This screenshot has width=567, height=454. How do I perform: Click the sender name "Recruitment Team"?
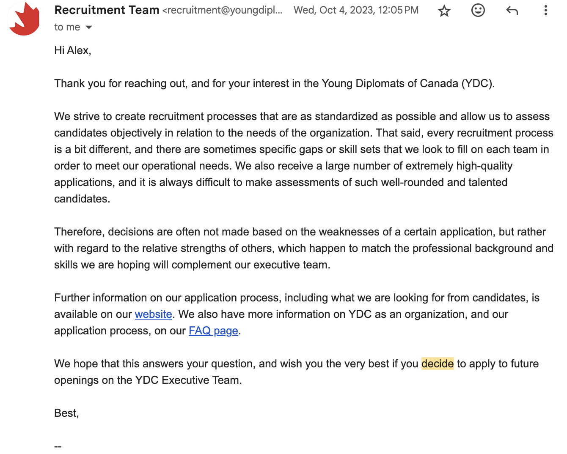pos(107,10)
